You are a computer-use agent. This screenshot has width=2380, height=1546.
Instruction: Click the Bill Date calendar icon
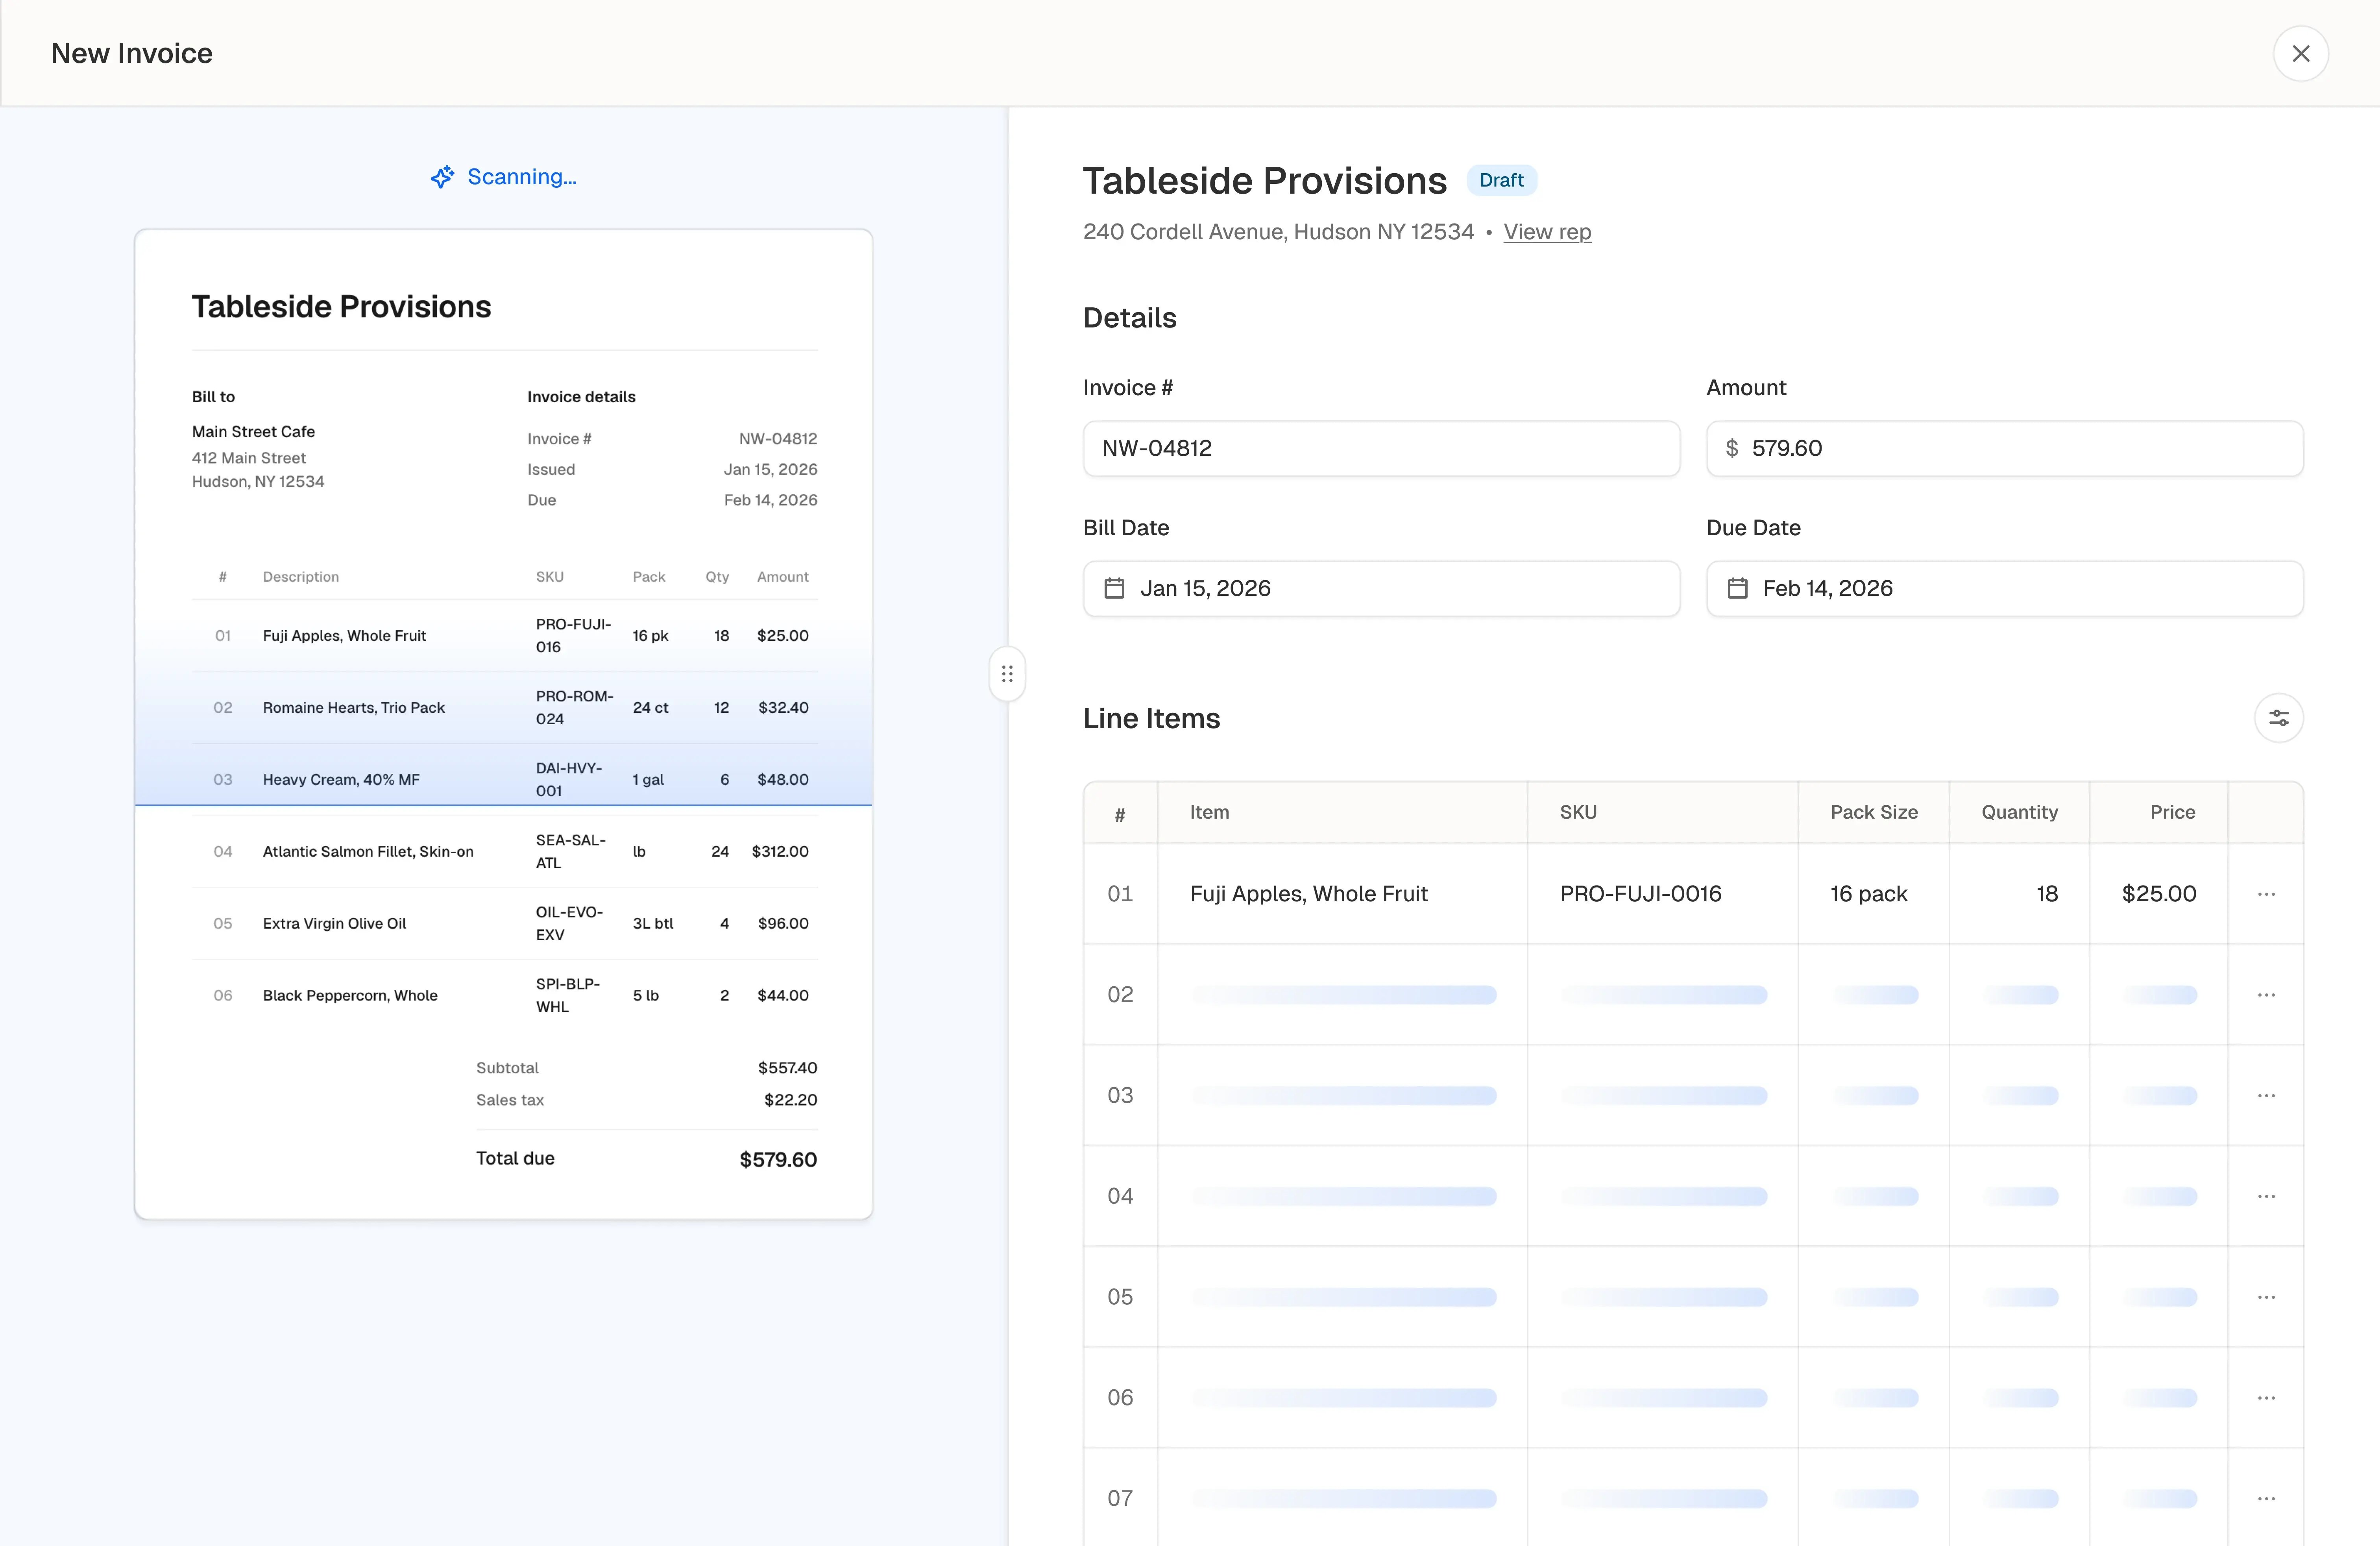1114,588
